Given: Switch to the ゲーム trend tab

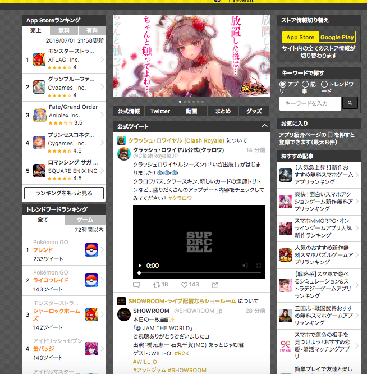Looking at the screenshot, I should pos(85,220).
